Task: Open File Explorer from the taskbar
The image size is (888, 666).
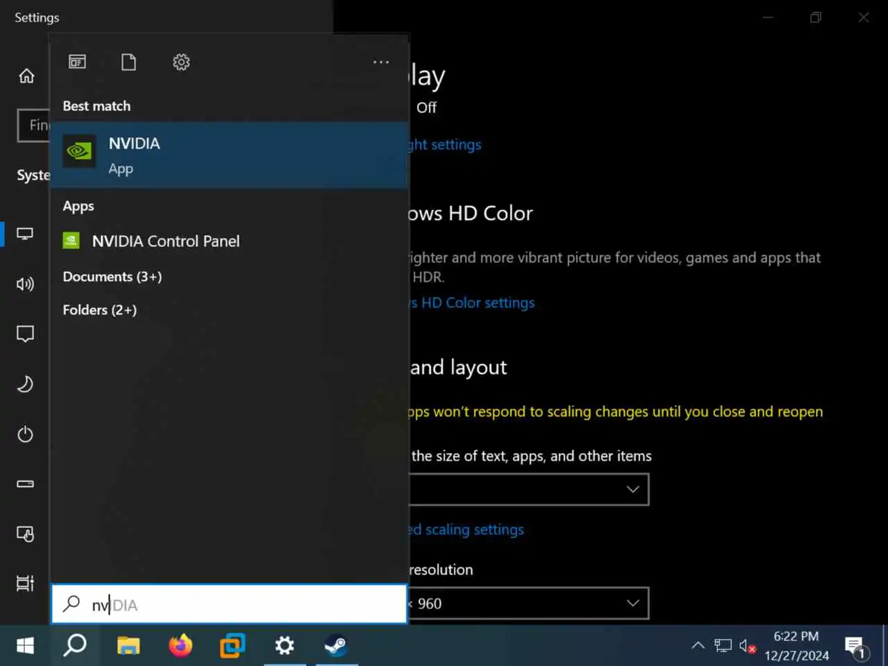Action: (x=128, y=646)
